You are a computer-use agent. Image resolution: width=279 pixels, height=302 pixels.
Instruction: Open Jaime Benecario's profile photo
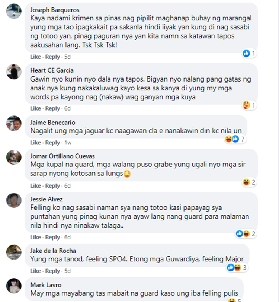(14, 123)
